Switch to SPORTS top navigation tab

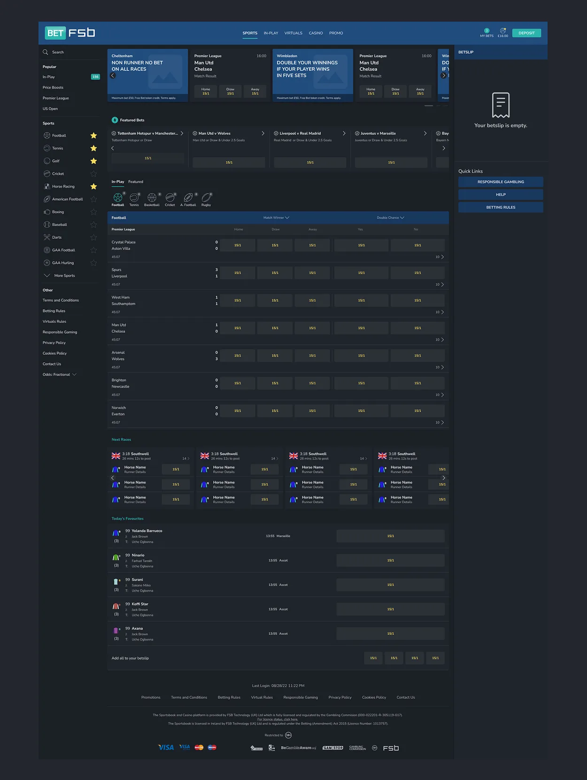[250, 33]
